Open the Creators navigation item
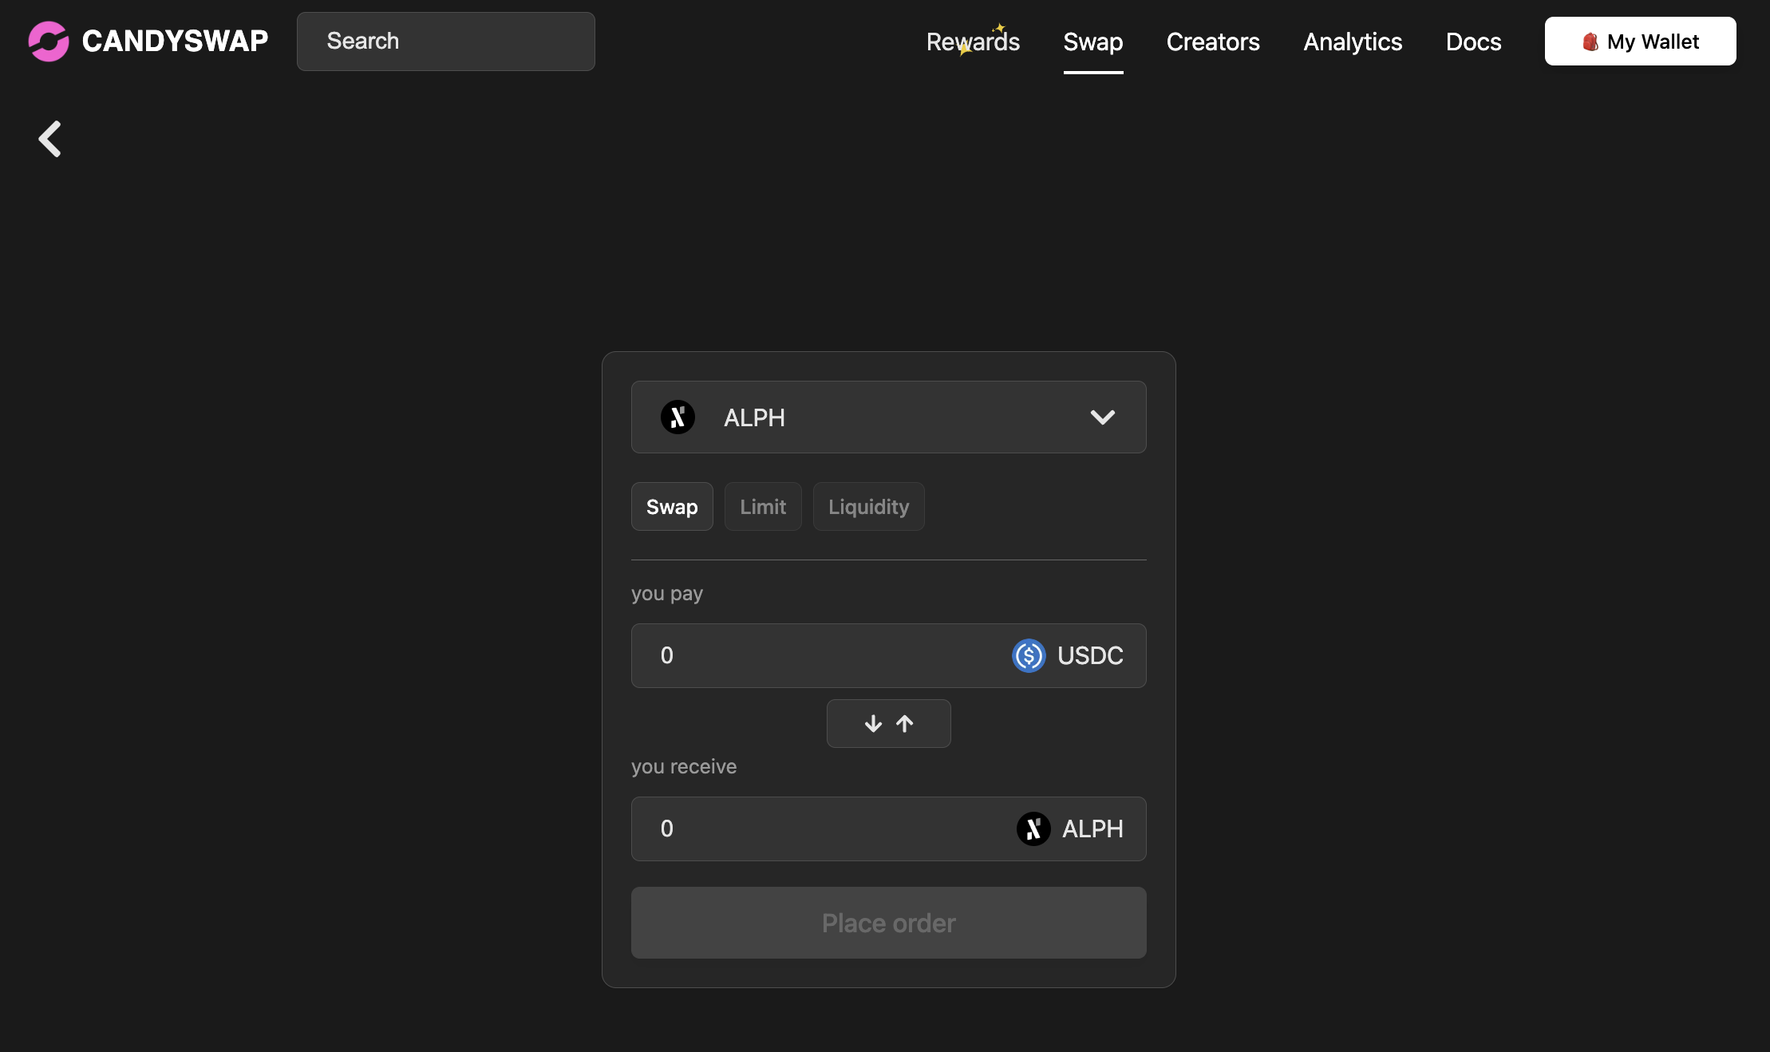The image size is (1770, 1052). (1212, 42)
